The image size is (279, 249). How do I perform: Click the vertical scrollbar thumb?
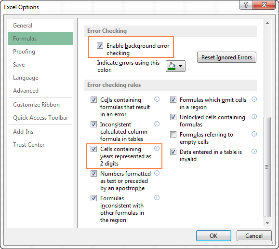point(267,167)
